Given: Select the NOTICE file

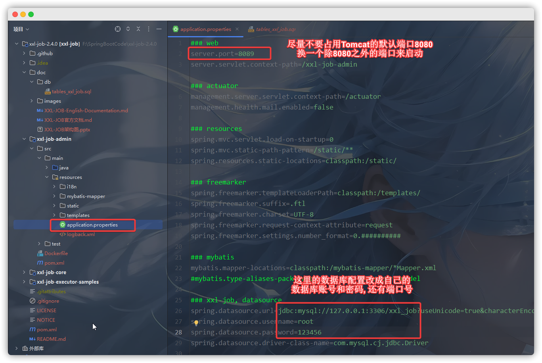Looking at the screenshot, I should pos(46,320).
